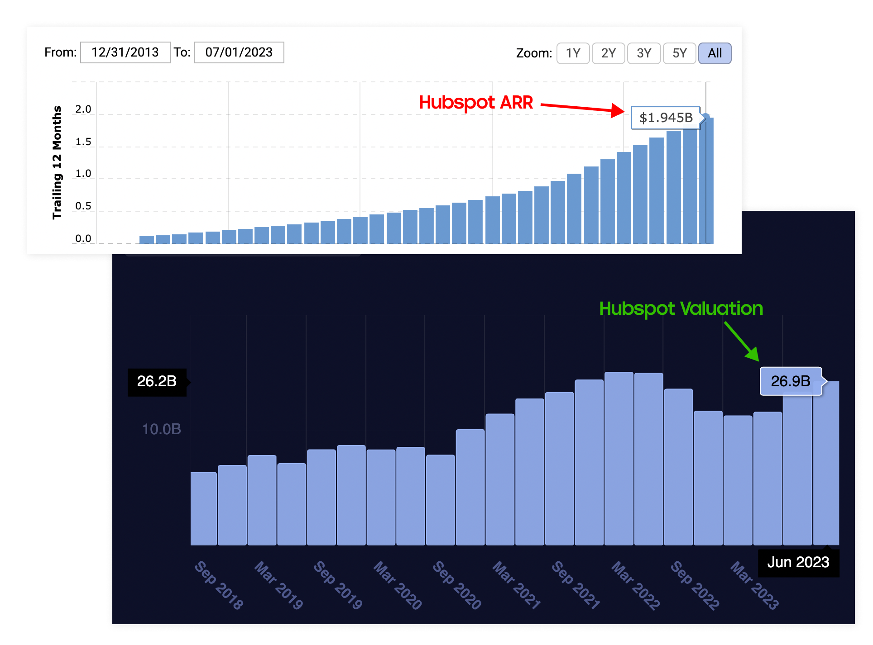Click the Sep 2018 axis label

219,585
